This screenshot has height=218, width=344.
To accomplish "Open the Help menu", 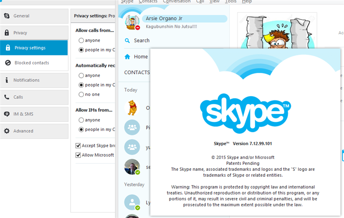I will [x=247, y=1].
